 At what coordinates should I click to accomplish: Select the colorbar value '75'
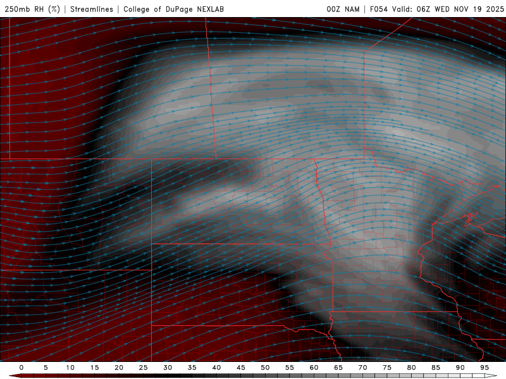click(387, 368)
